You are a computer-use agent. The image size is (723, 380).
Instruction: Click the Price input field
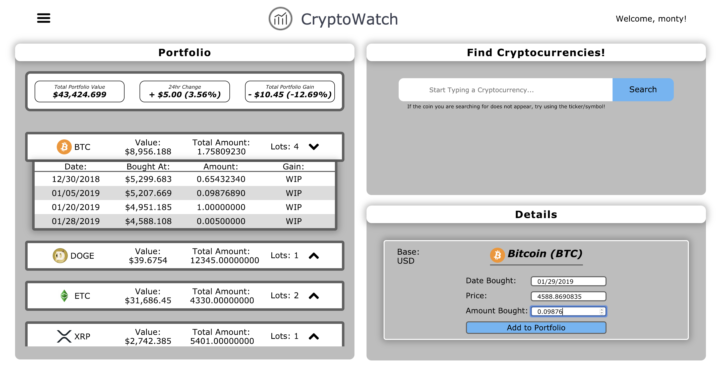click(x=568, y=296)
